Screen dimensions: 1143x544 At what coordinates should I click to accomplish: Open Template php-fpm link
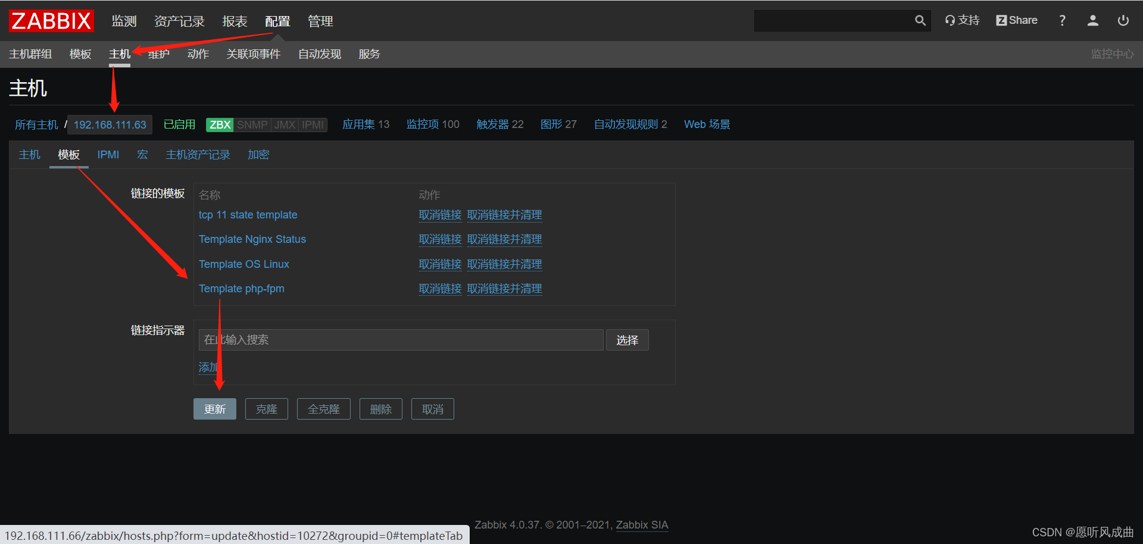click(242, 289)
